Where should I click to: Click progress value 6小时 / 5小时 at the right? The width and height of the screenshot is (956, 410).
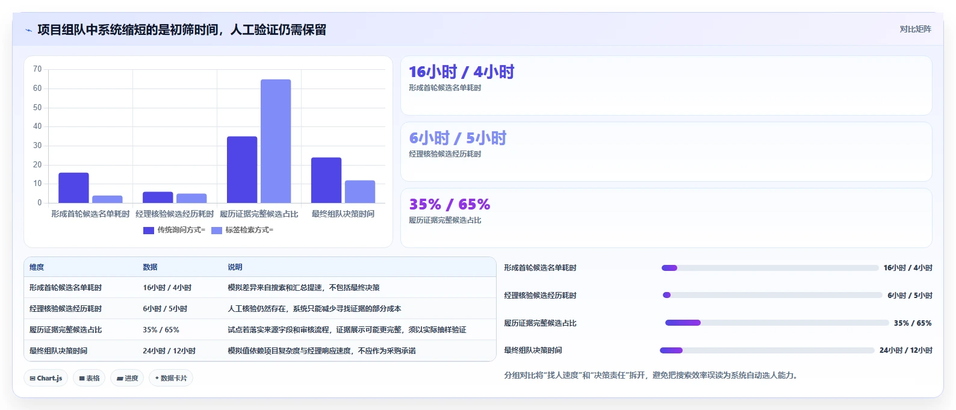coord(910,296)
